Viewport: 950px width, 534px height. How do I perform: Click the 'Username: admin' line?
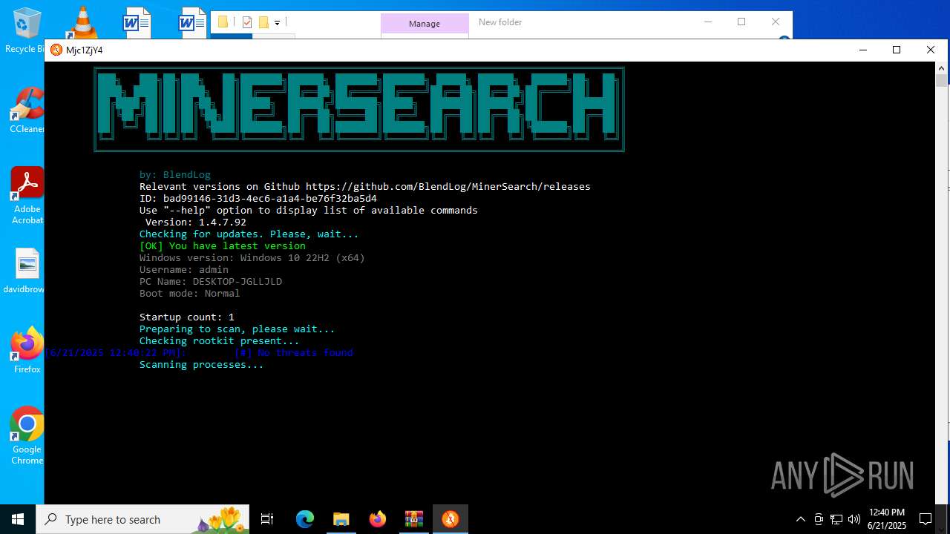pos(184,270)
